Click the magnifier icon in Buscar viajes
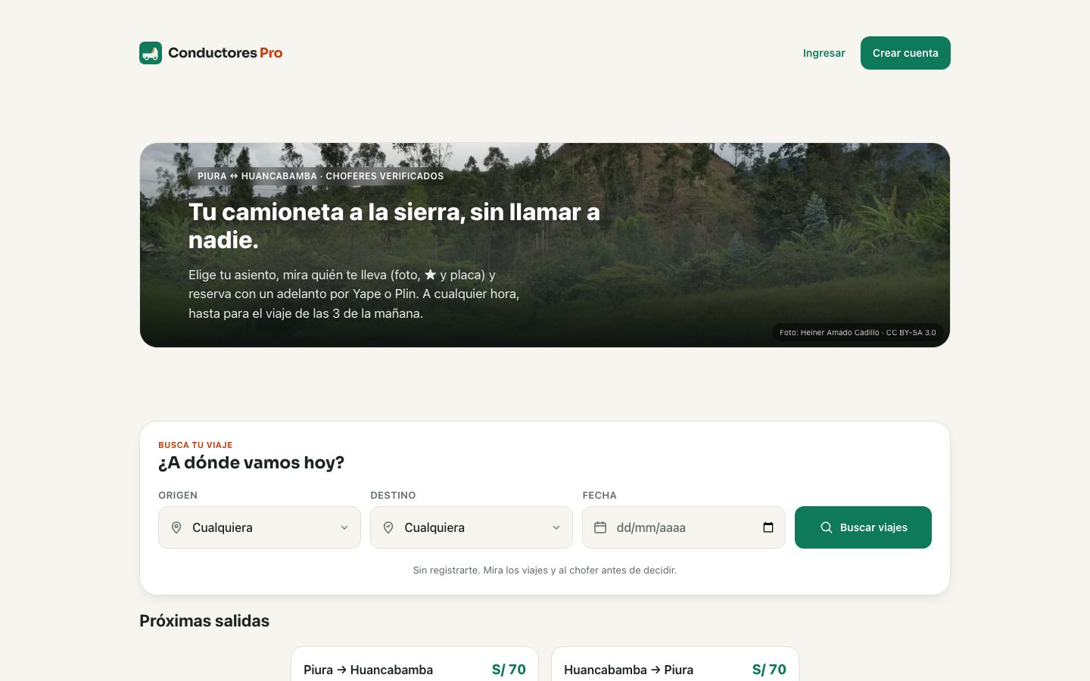The width and height of the screenshot is (1090, 681). tap(827, 527)
